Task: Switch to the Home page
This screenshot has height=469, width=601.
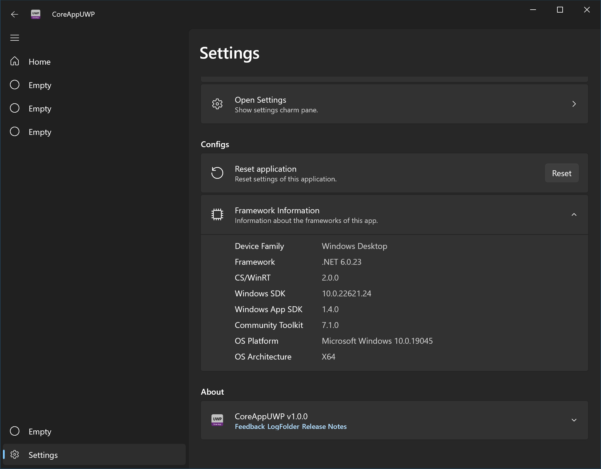Action: (40, 62)
